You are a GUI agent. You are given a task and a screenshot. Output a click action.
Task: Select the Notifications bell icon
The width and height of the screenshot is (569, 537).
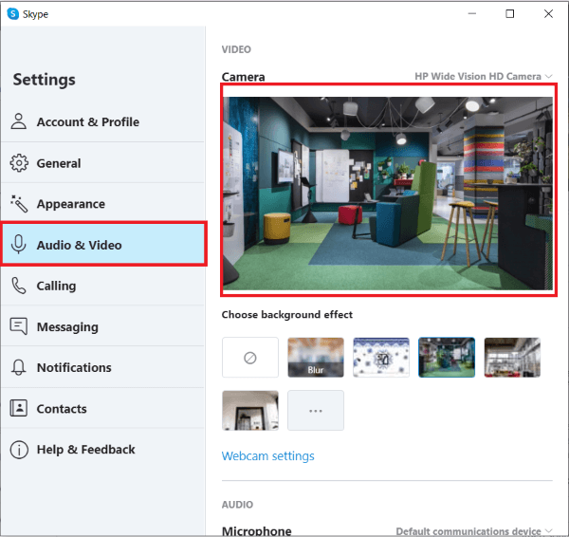pyautogui.click(x=19, y=367)
